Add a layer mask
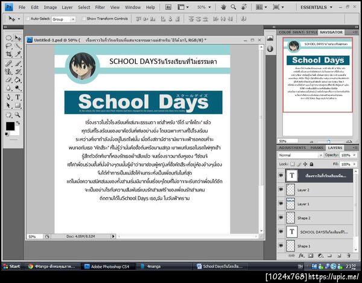 pos(311,255)
